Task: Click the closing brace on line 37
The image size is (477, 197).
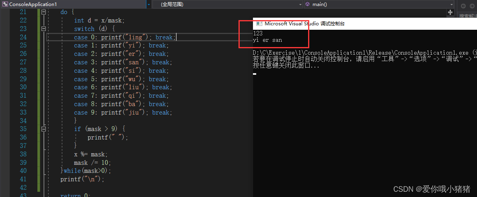Action: click(x=76, y=146)
